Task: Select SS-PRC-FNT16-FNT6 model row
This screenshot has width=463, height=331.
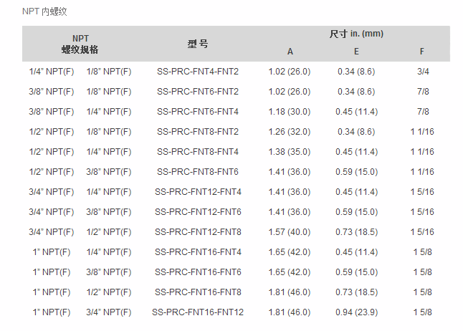Action: coord(198,272)
